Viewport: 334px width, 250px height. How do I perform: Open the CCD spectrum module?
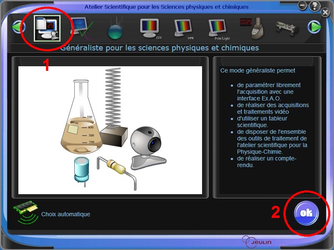[x=150, y=28]
